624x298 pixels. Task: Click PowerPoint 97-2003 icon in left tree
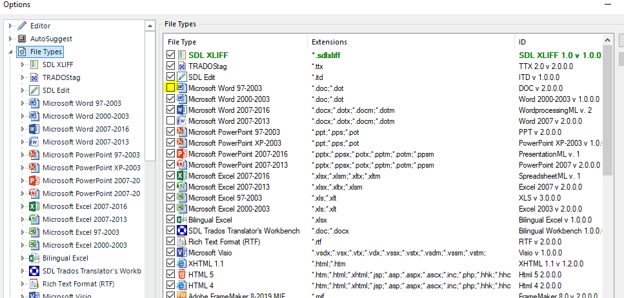pyautogui.click(x=34, y=155)
